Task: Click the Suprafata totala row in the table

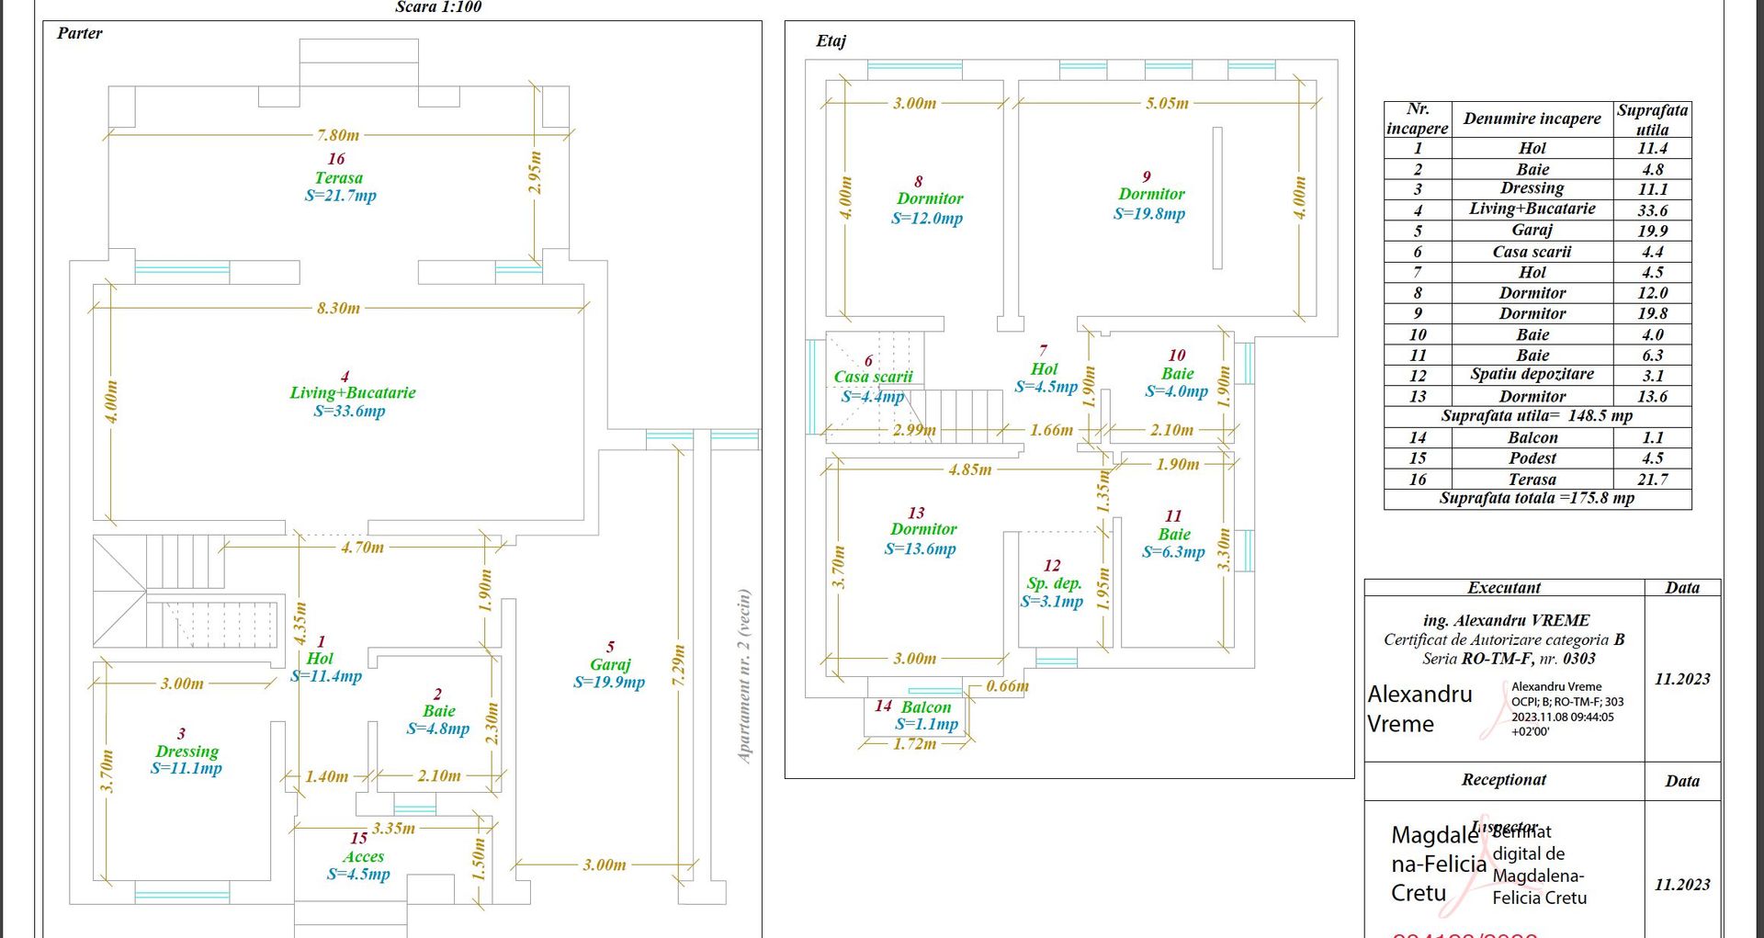Action: [x=1536, y=499]
